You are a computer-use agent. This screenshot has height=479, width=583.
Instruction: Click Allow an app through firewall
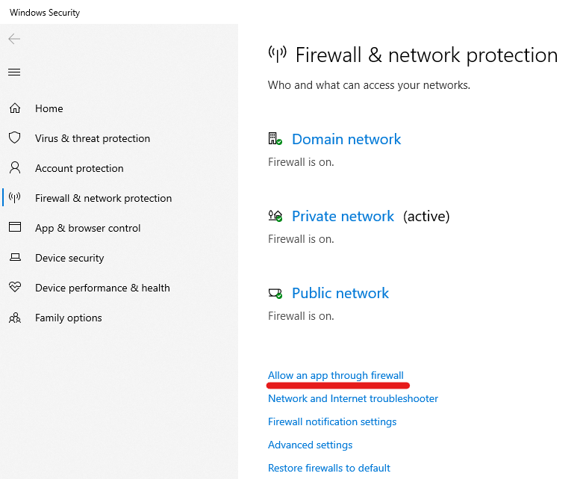pyautogui.click(x=335, y=375)
